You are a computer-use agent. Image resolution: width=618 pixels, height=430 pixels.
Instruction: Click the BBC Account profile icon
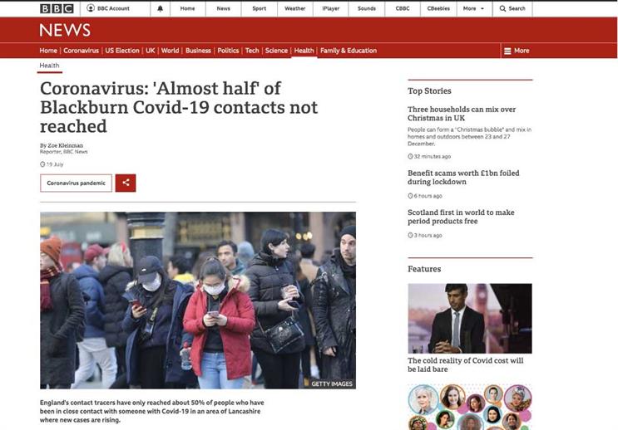(91, 7)
